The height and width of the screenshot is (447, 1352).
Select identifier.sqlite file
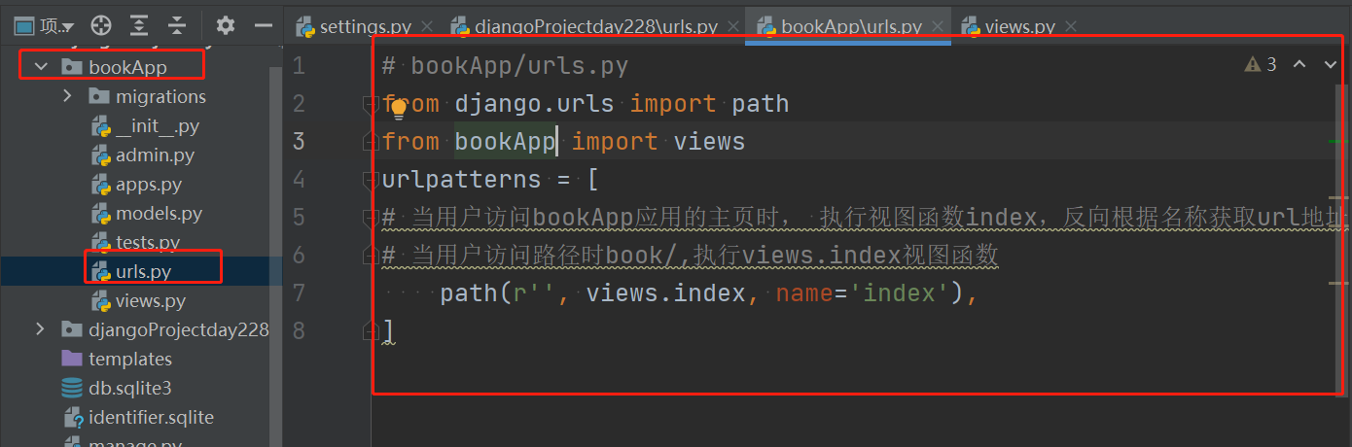point(151,417)
